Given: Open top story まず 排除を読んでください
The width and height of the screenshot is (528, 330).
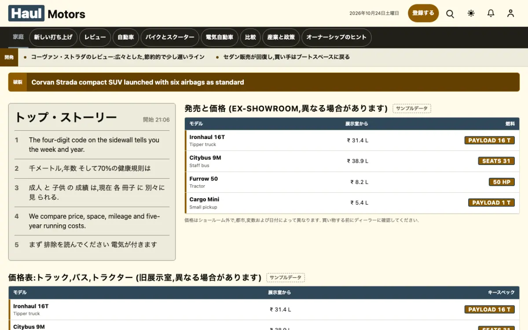Looking at the screenshot, I should click(92, 245).
